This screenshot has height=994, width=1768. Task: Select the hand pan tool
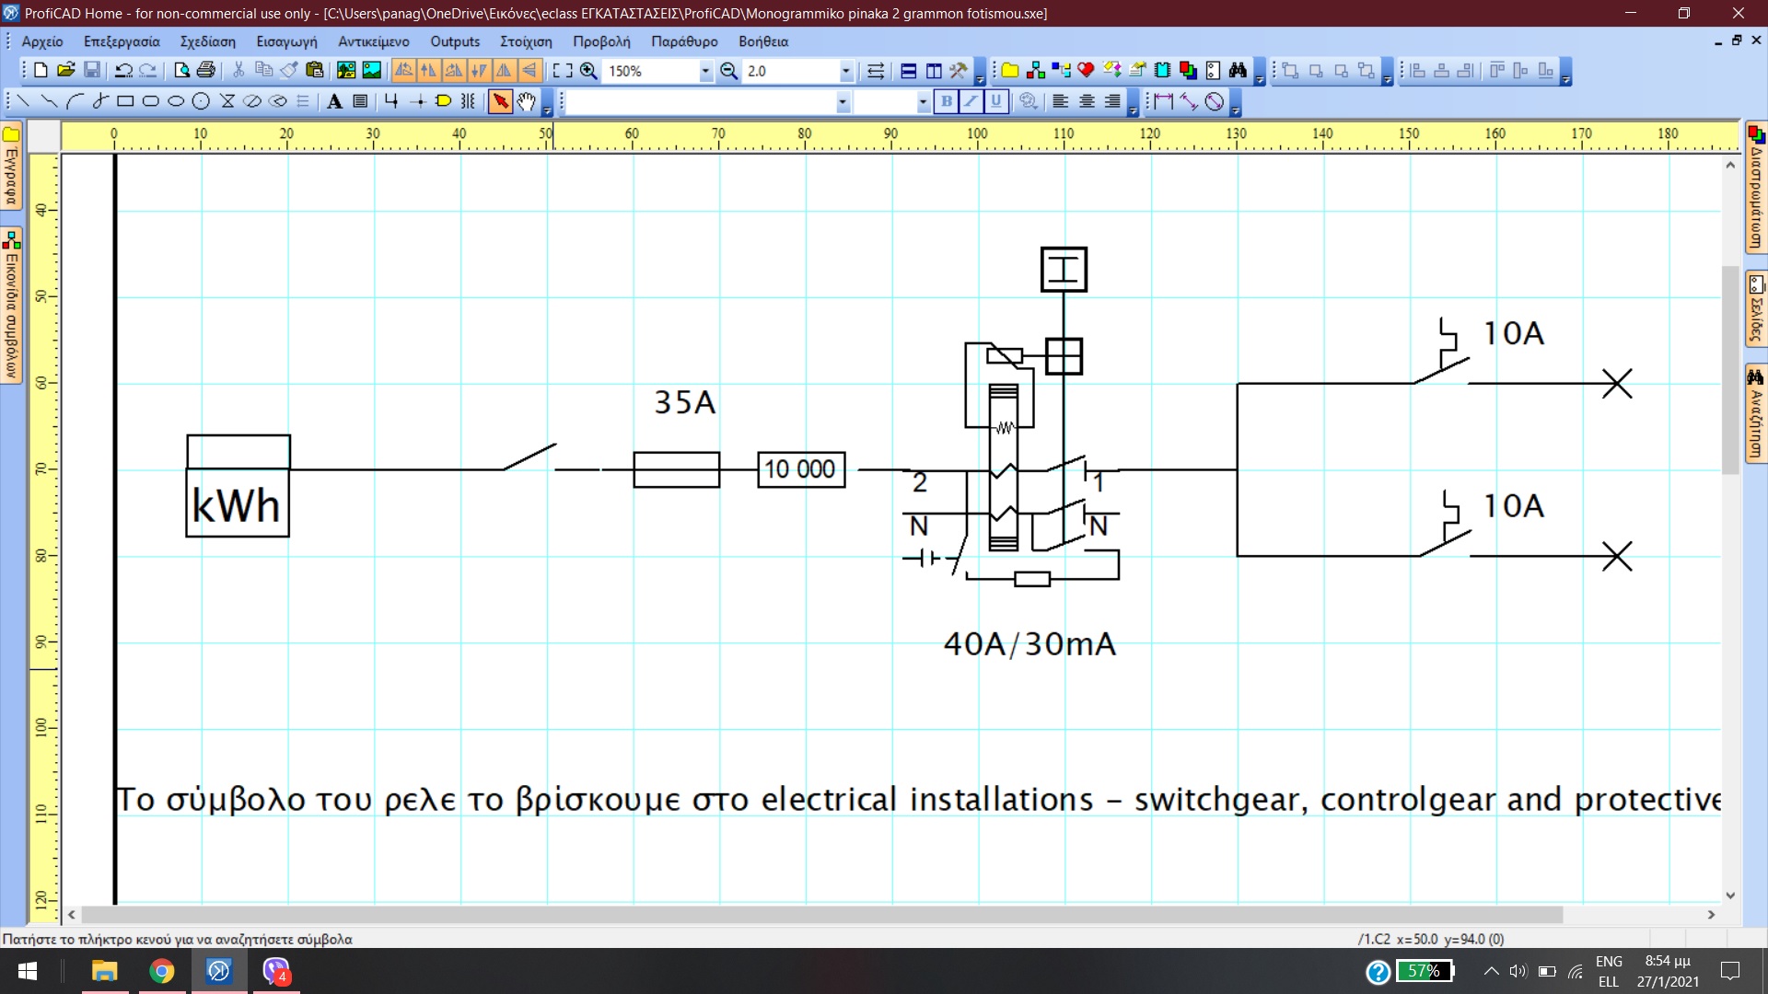tap(526, 101)
